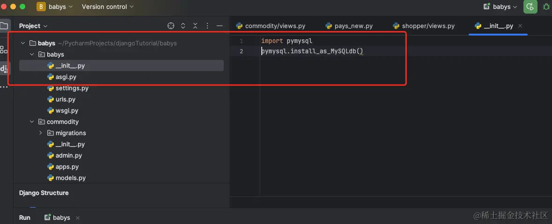The height and width of the screenshot is (224, 552).
Task: Click the locate target icon in Project panel
Action: point(171,26)
